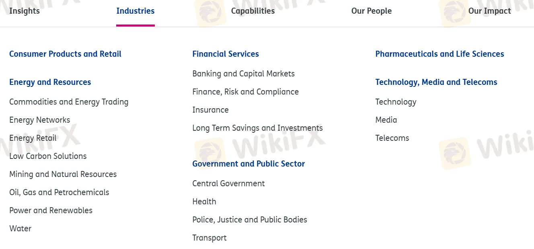
Task: Select Our People from the navigation
Action: click(371, 11)
